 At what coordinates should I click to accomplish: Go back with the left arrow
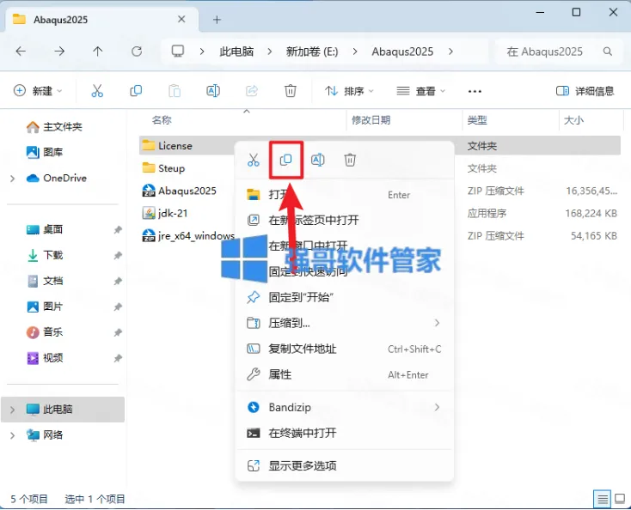point(21,52)
